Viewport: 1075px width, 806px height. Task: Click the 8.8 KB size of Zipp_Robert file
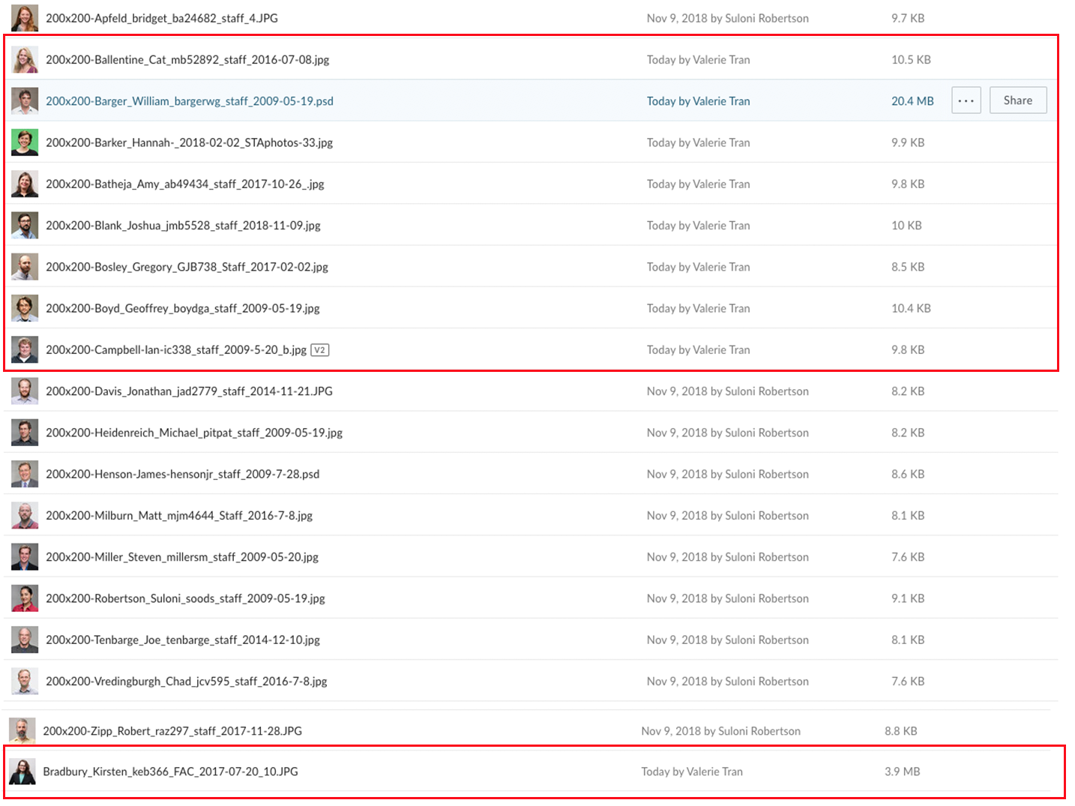900,731
